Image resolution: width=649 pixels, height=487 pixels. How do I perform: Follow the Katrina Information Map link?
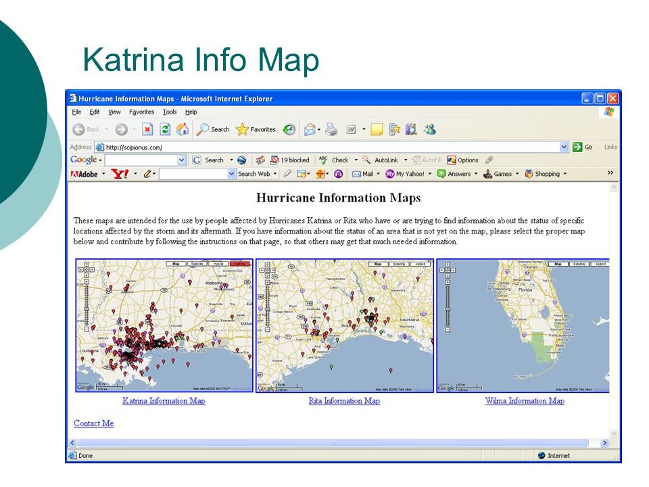[x=164, y=401]
